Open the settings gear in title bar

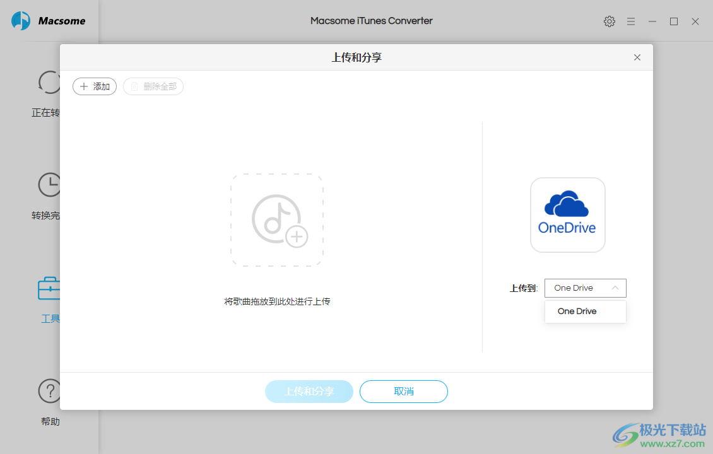(610, 21)
